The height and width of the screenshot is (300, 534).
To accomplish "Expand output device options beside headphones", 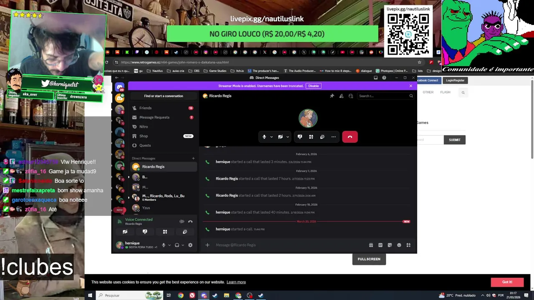I will click(x=183, y=245).
